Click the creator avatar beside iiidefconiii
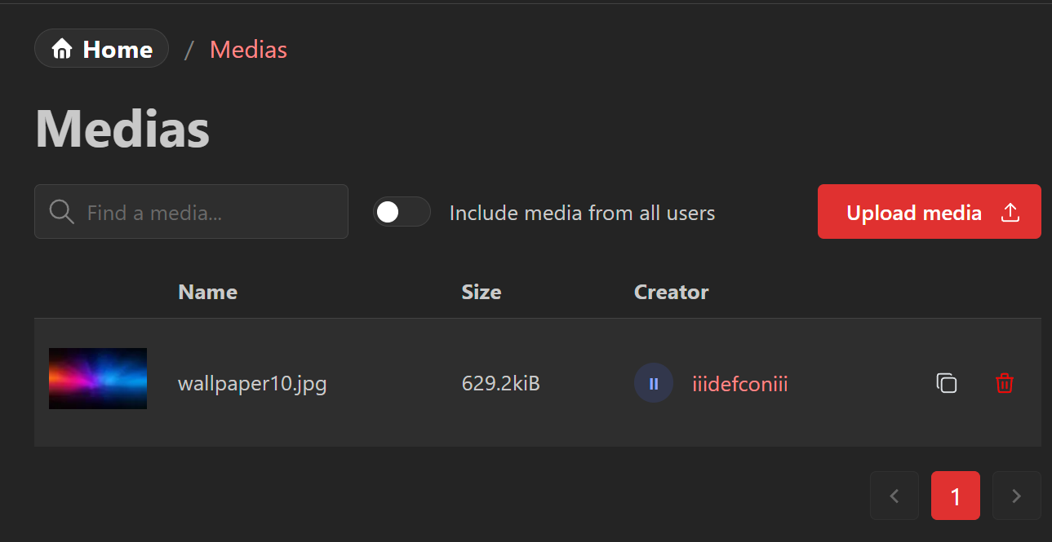 [653, 383]
